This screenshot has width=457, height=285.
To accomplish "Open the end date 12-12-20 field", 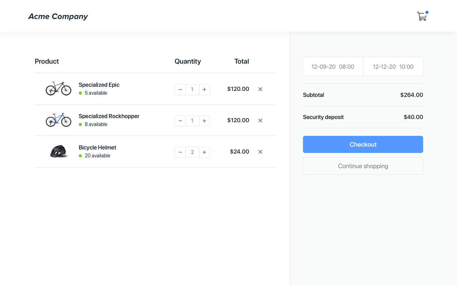I will tap(393, 67).
